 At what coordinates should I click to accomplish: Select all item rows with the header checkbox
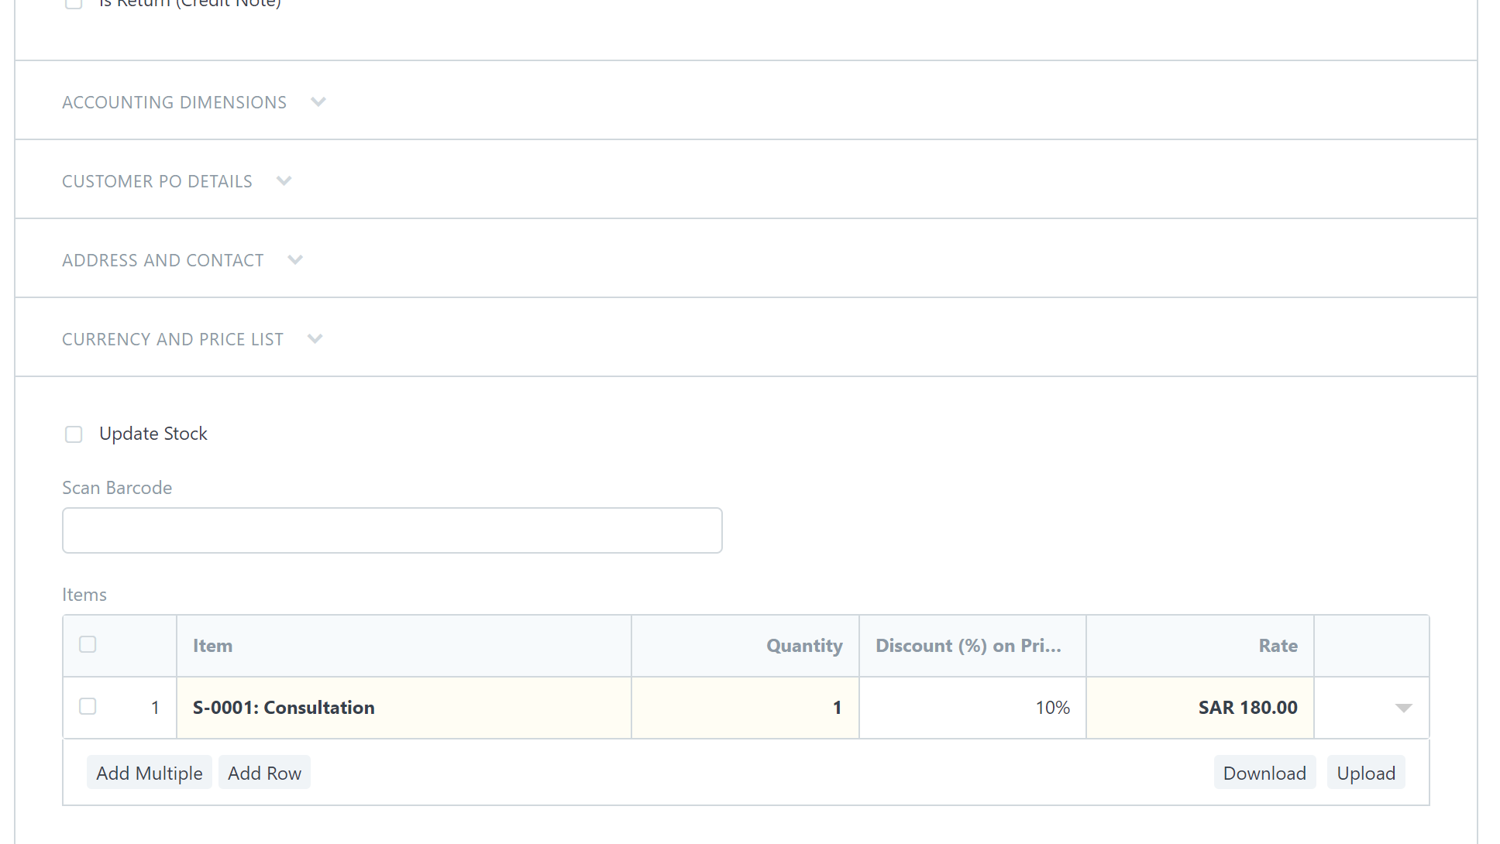coord(88,644)
